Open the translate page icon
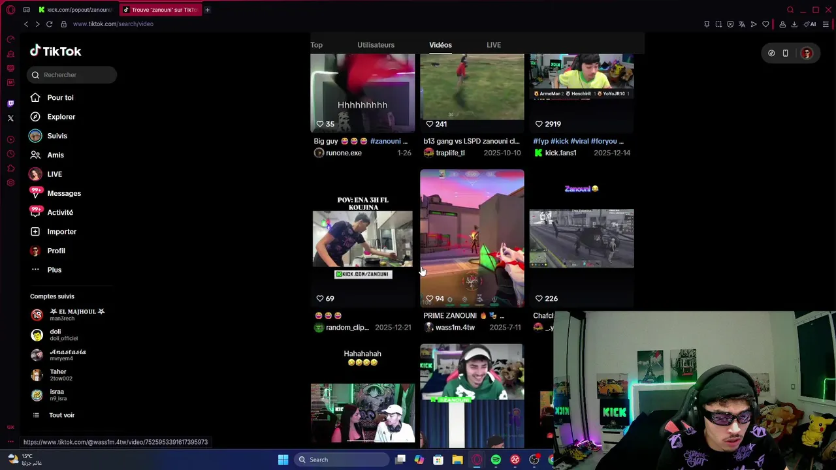Image resolution: width=836 pixels, height=470 pixels. click(x=742, y=24)
